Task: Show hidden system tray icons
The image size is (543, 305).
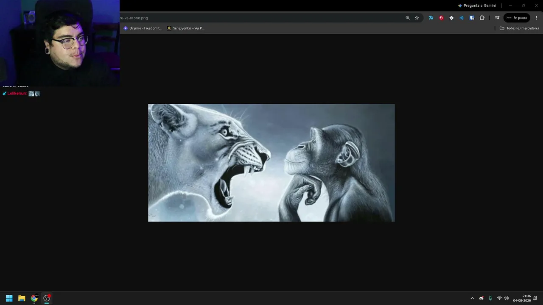Action: 472,298
